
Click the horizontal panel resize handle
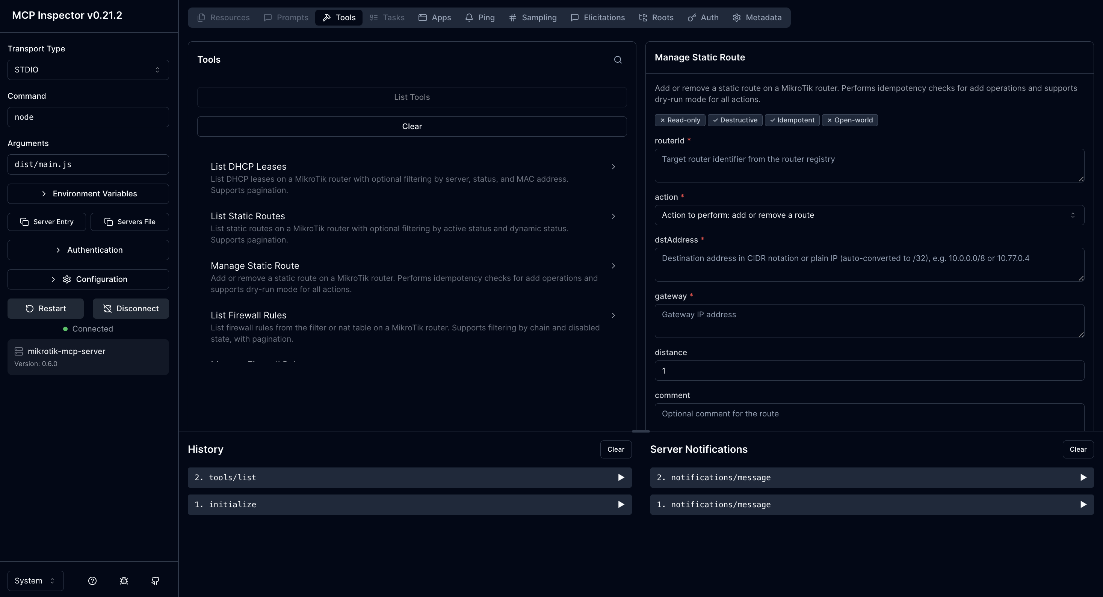click(641, 431)
